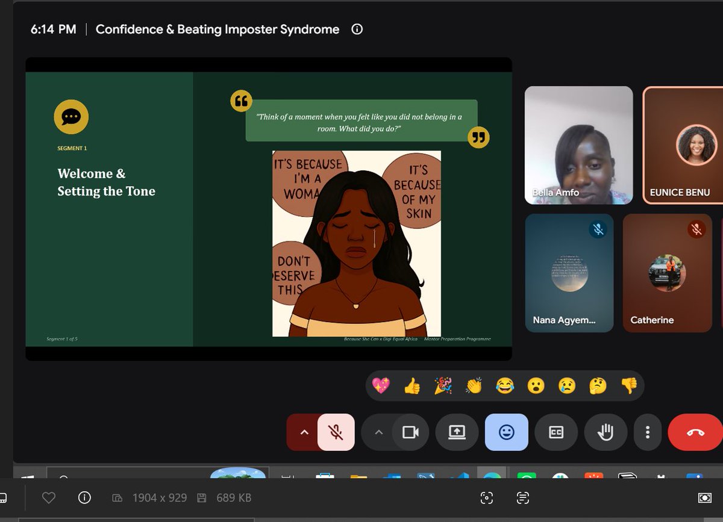Leave the call
The image size is (723, 522).
click(695, 432)
